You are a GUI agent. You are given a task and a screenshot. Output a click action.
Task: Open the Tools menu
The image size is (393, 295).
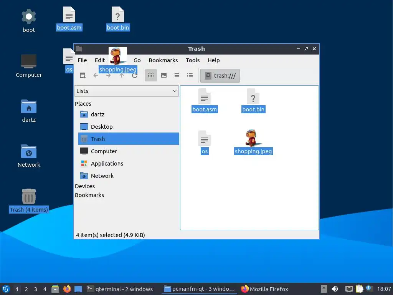[x=193, y=60]
